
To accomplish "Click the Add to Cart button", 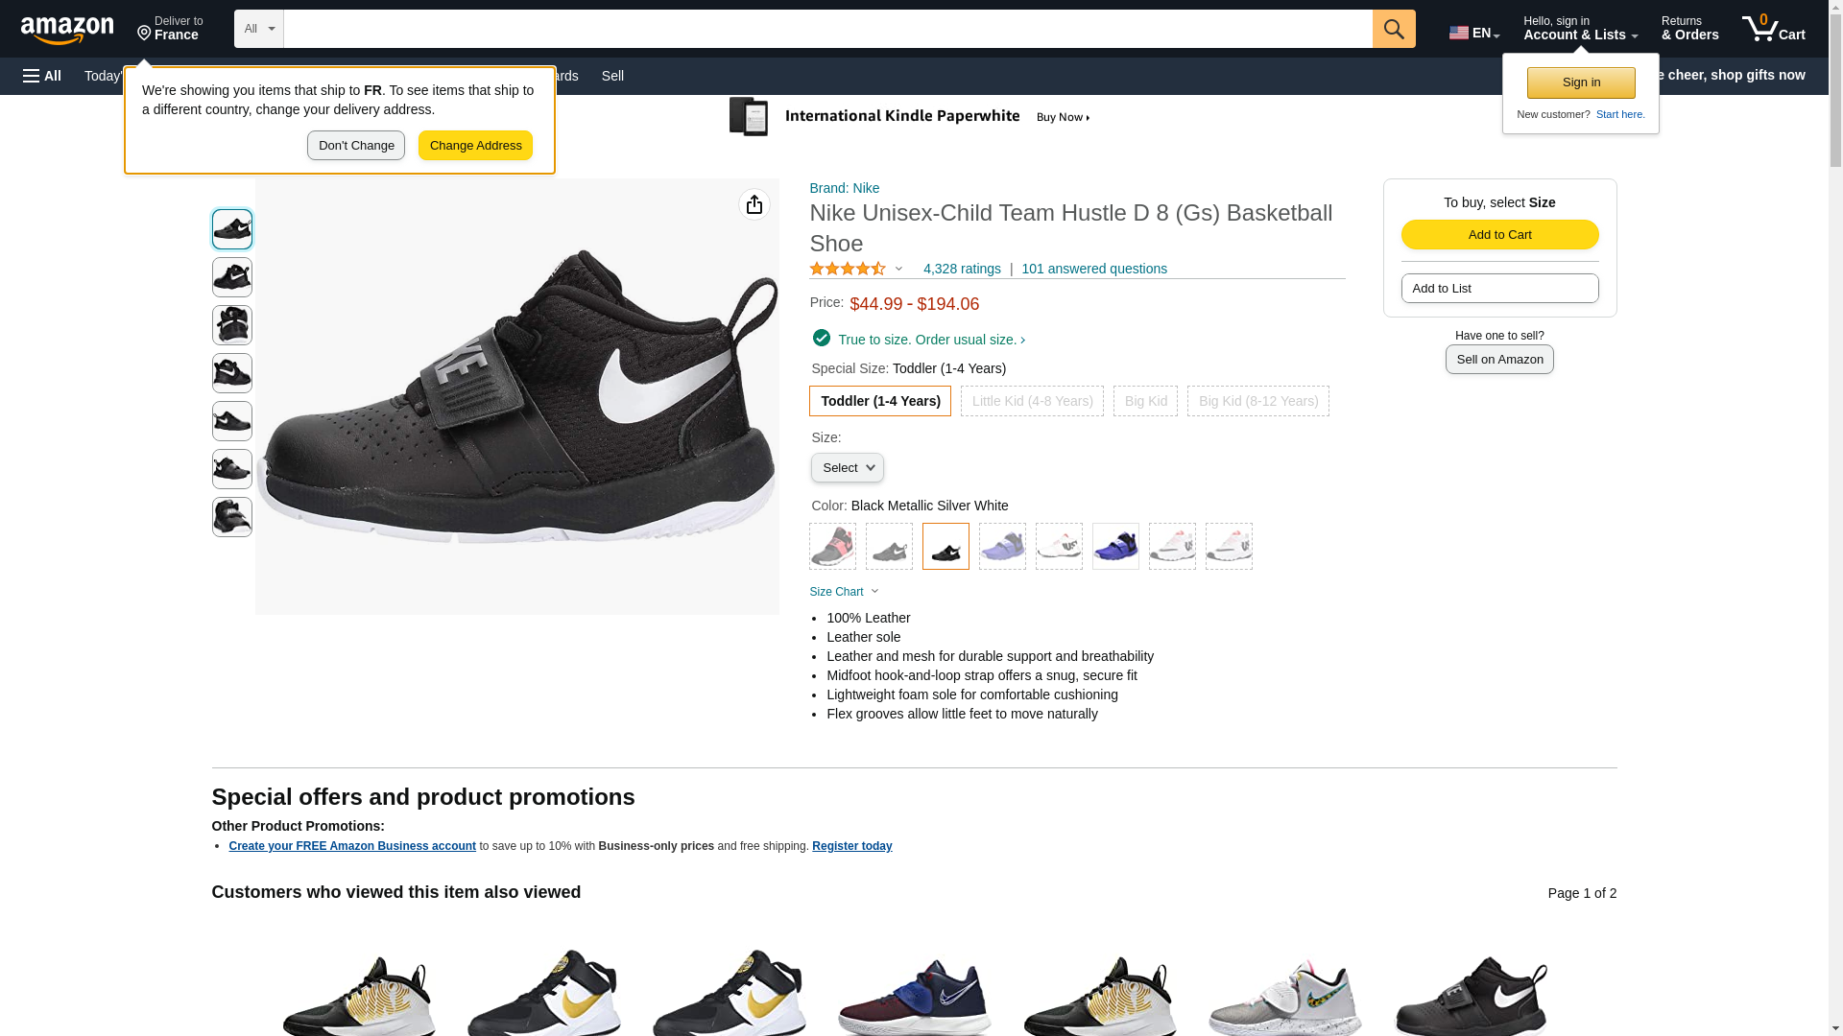I will pos(1499,235).
